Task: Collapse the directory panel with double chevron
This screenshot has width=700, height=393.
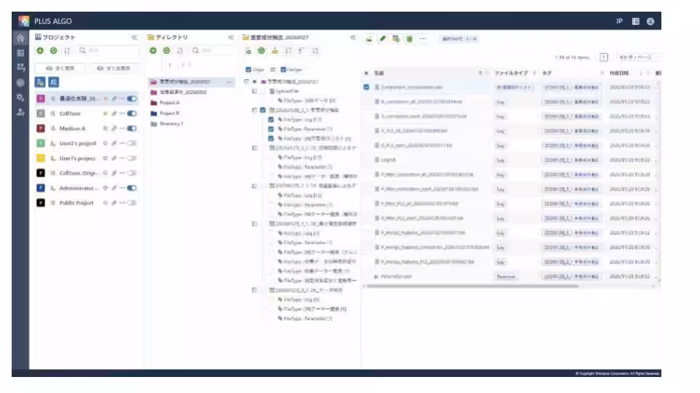Action: [x=231, y=37]
